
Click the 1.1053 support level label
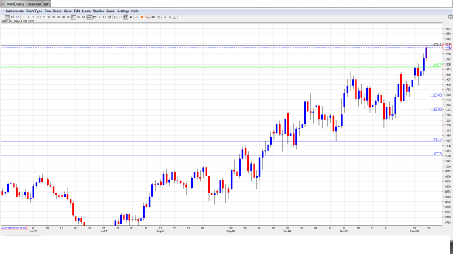[x=435, y=153]
